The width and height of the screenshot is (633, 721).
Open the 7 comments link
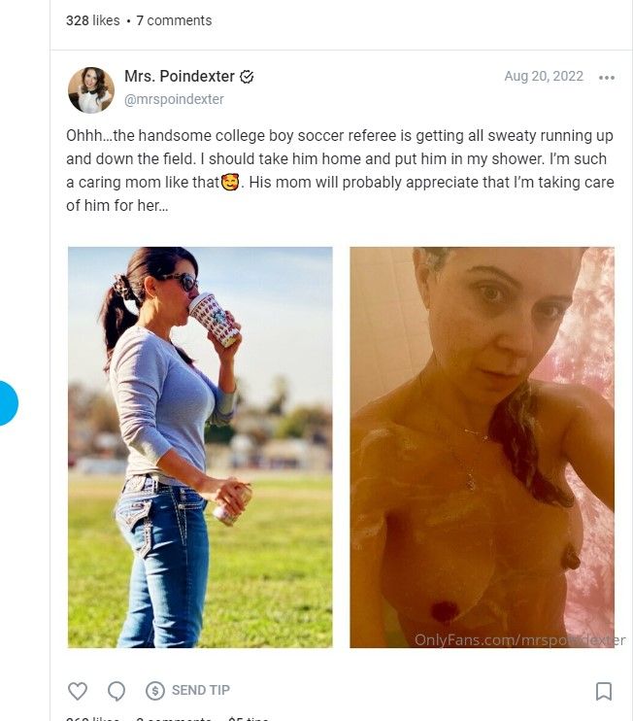(x=174, y=20)
